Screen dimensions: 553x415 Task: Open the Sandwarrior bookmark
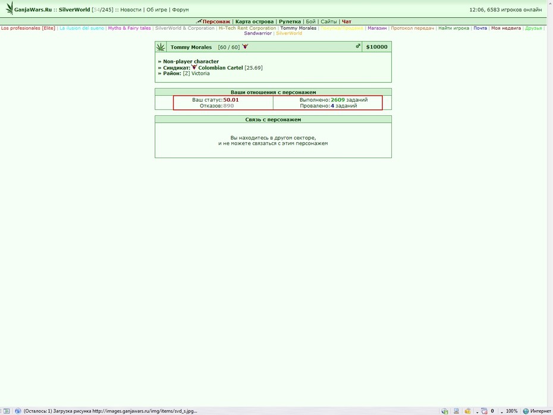258,33
